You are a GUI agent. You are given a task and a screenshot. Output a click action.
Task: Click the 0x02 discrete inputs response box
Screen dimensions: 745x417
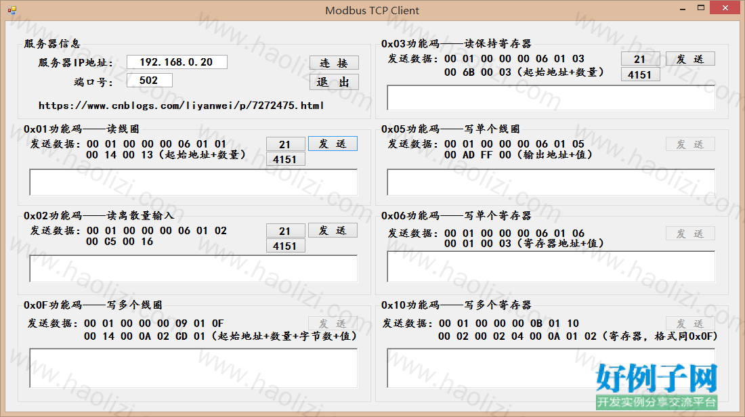pyautogui.click(x=194, y=268)
